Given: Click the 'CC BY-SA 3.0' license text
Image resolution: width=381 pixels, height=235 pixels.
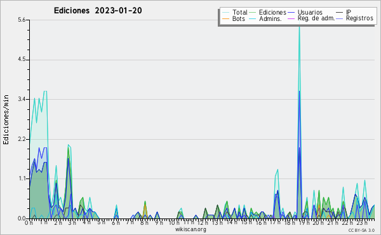Looking at the screenshot, I should [361, 230].
